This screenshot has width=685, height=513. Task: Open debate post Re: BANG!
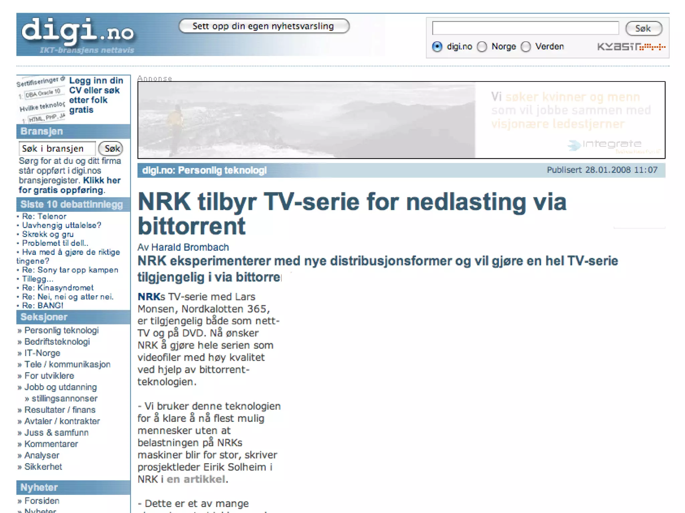pyautogui.click(x=42, y=305)
